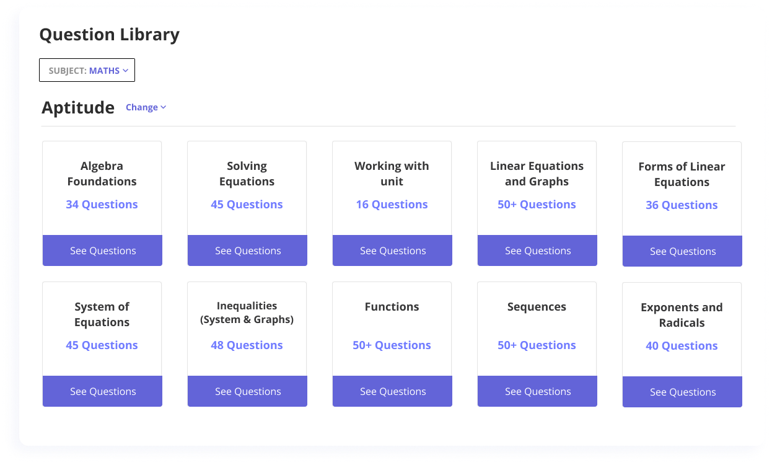
Task: See Questions for System of Equations
Action: point(102,391)
